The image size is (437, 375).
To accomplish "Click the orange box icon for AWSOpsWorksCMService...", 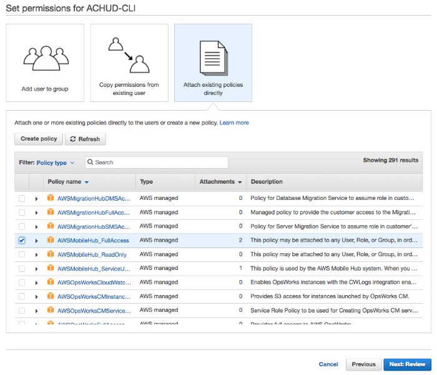I will [x=51, y=310].
